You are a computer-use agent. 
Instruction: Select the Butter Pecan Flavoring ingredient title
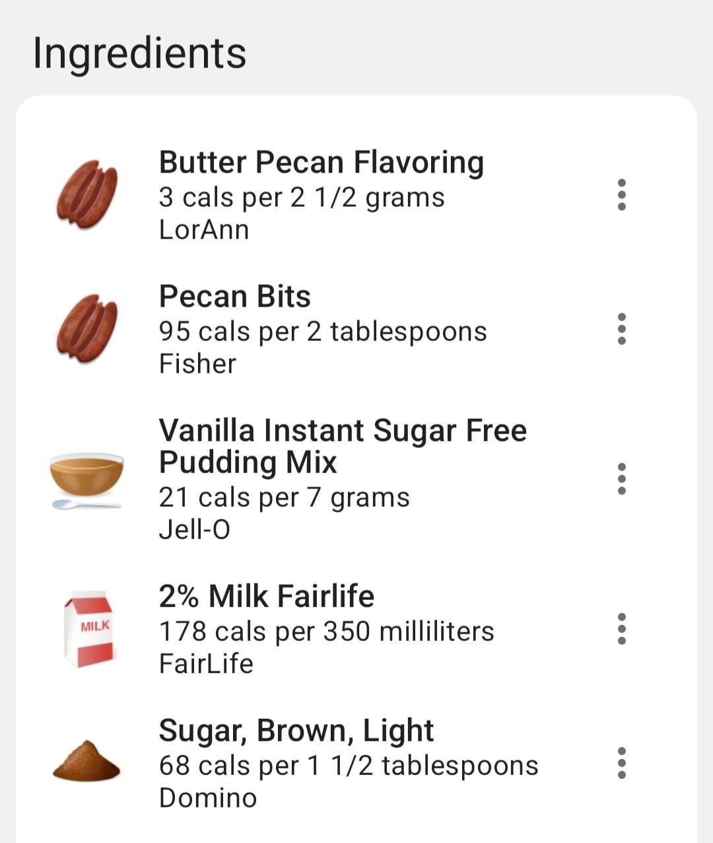(322, 162)
